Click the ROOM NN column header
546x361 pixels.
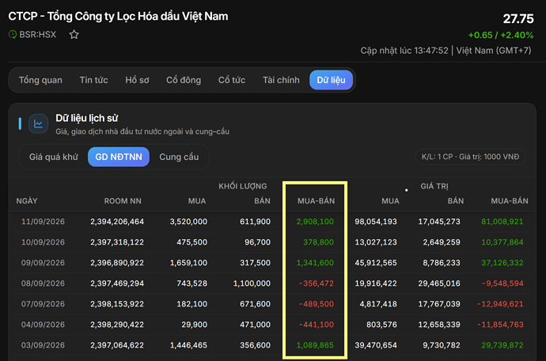tap(123, 201)
